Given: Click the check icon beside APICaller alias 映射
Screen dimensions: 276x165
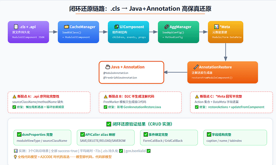Looking at the screenshot, I should pos(82,135).
